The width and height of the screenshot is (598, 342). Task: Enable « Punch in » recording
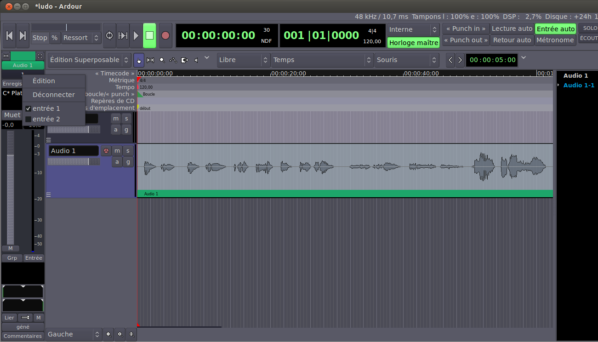pyautogui.click(x=466, y=28)
